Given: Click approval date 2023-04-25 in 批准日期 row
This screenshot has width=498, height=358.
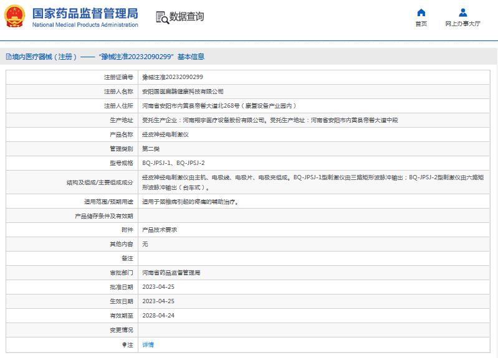Looking at the screenshot, I should [158, 287].
